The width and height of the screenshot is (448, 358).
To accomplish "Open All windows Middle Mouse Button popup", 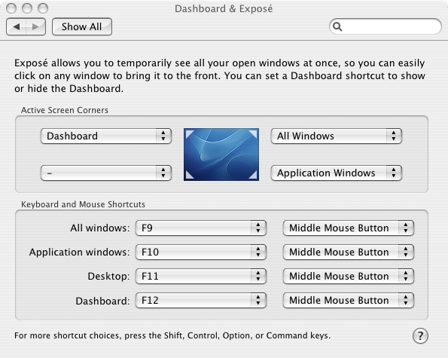I will point(349,228).
